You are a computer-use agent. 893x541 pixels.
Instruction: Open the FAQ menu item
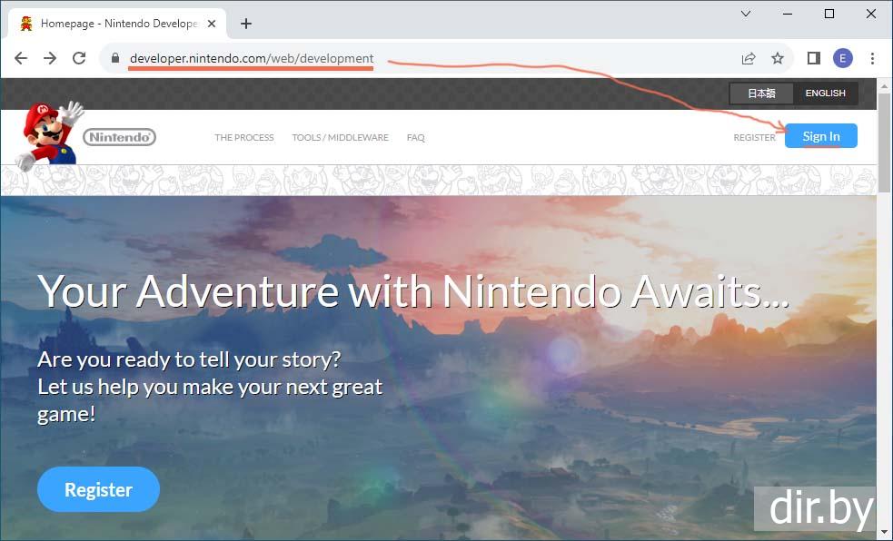tap(416, 138)
